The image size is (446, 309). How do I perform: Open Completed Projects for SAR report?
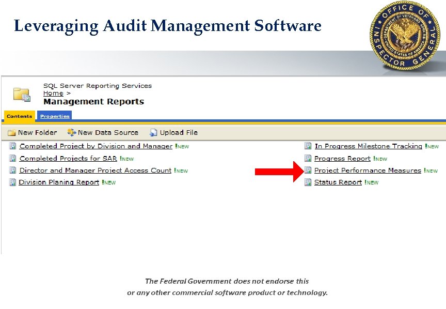[68, 158]
